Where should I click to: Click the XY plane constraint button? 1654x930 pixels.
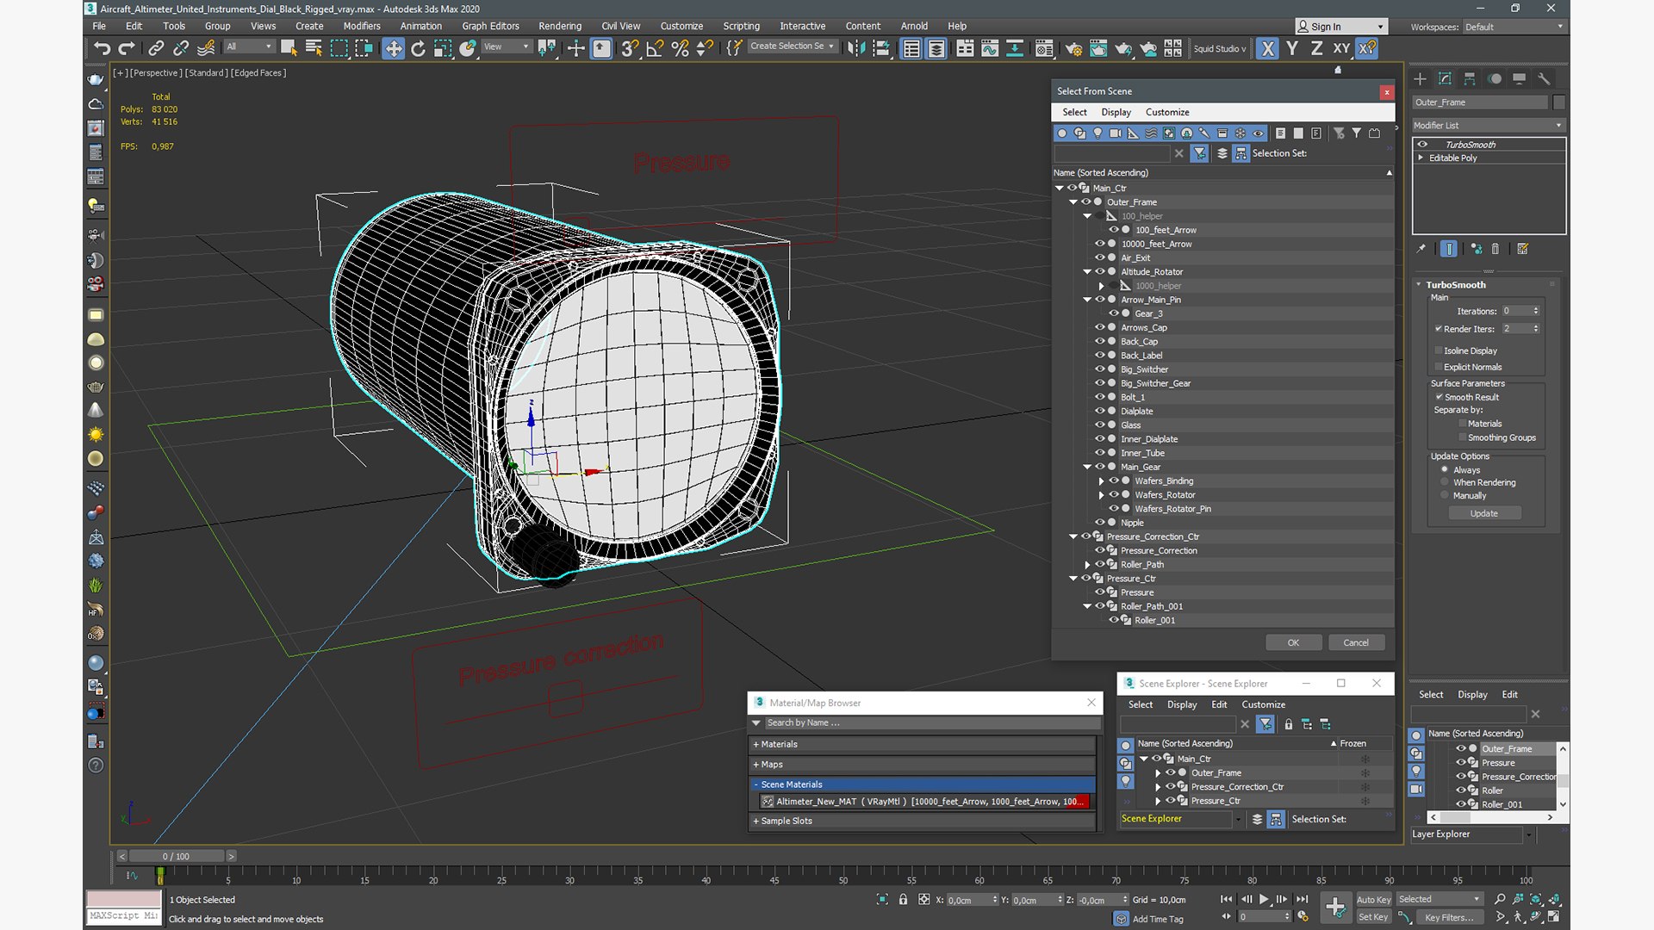(1341, 48)
